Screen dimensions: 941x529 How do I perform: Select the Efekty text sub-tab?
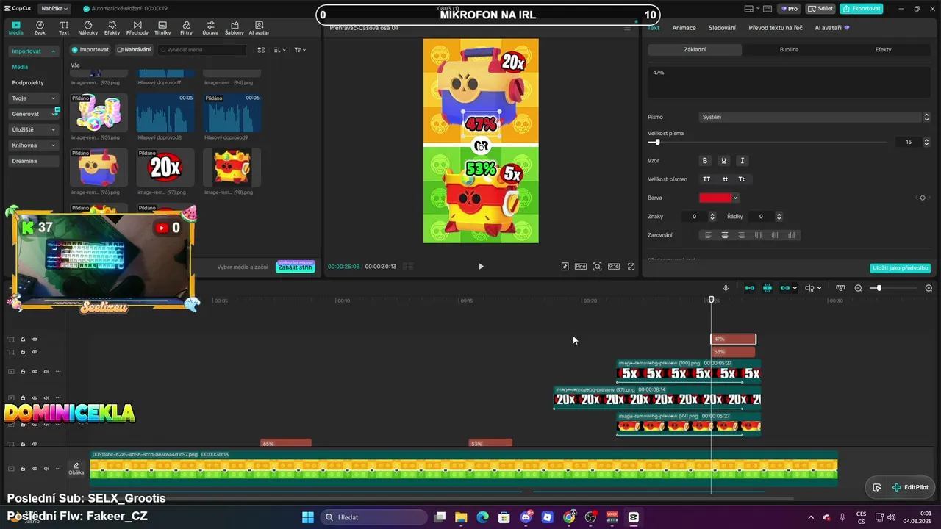point(883,50)
